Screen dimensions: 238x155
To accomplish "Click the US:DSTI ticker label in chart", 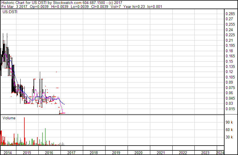I will (x=9, y=12).
